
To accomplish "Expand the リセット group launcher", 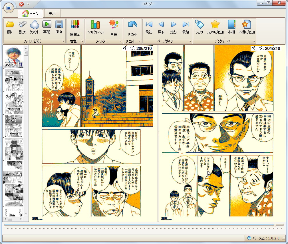I will click(140, 41).
